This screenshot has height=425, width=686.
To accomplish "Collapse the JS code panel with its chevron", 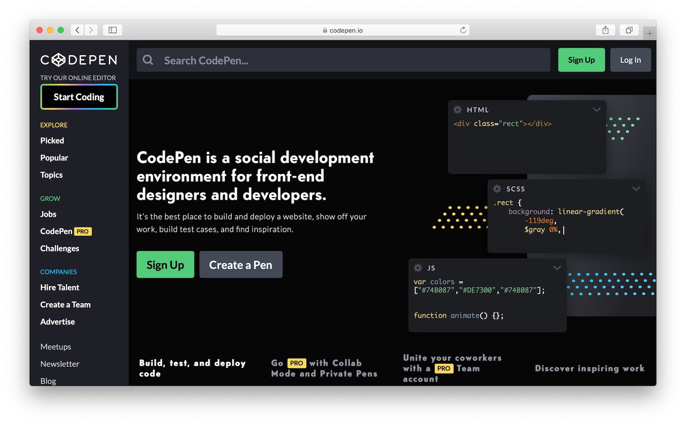I will [x=557, y=268].
